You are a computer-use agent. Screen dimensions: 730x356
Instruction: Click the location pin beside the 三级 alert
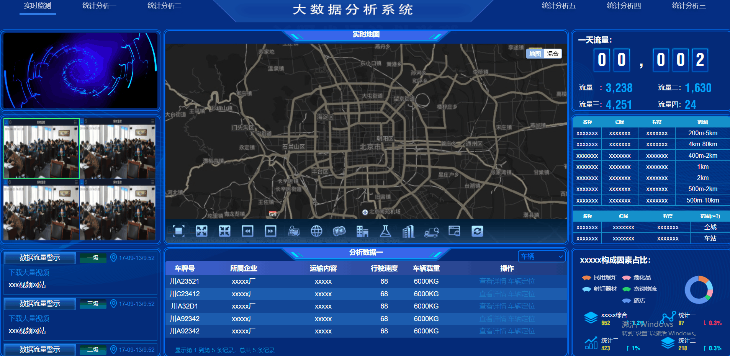(x=113, y=304)
